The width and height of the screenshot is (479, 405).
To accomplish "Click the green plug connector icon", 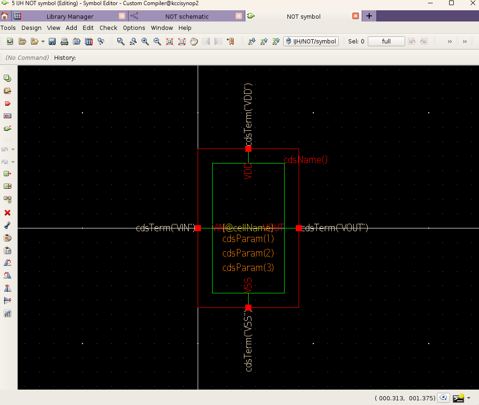I will [7, 128].
